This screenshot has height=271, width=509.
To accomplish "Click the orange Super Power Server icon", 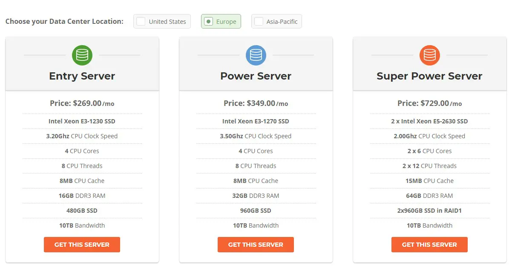I will 429,55.
